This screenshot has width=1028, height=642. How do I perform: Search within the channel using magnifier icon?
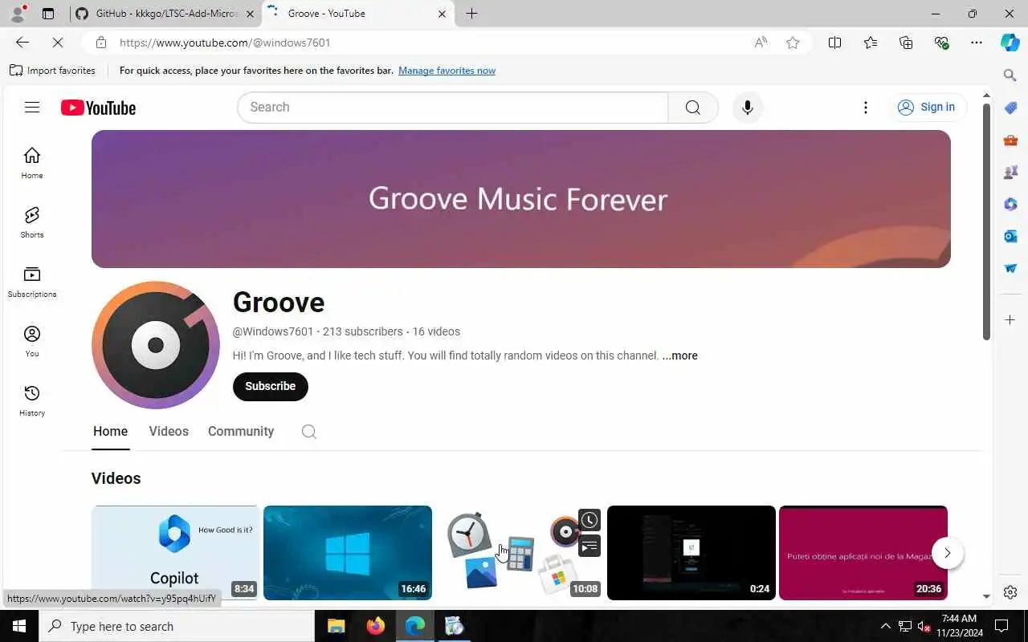pyautogui.click(x=308, y=432)
